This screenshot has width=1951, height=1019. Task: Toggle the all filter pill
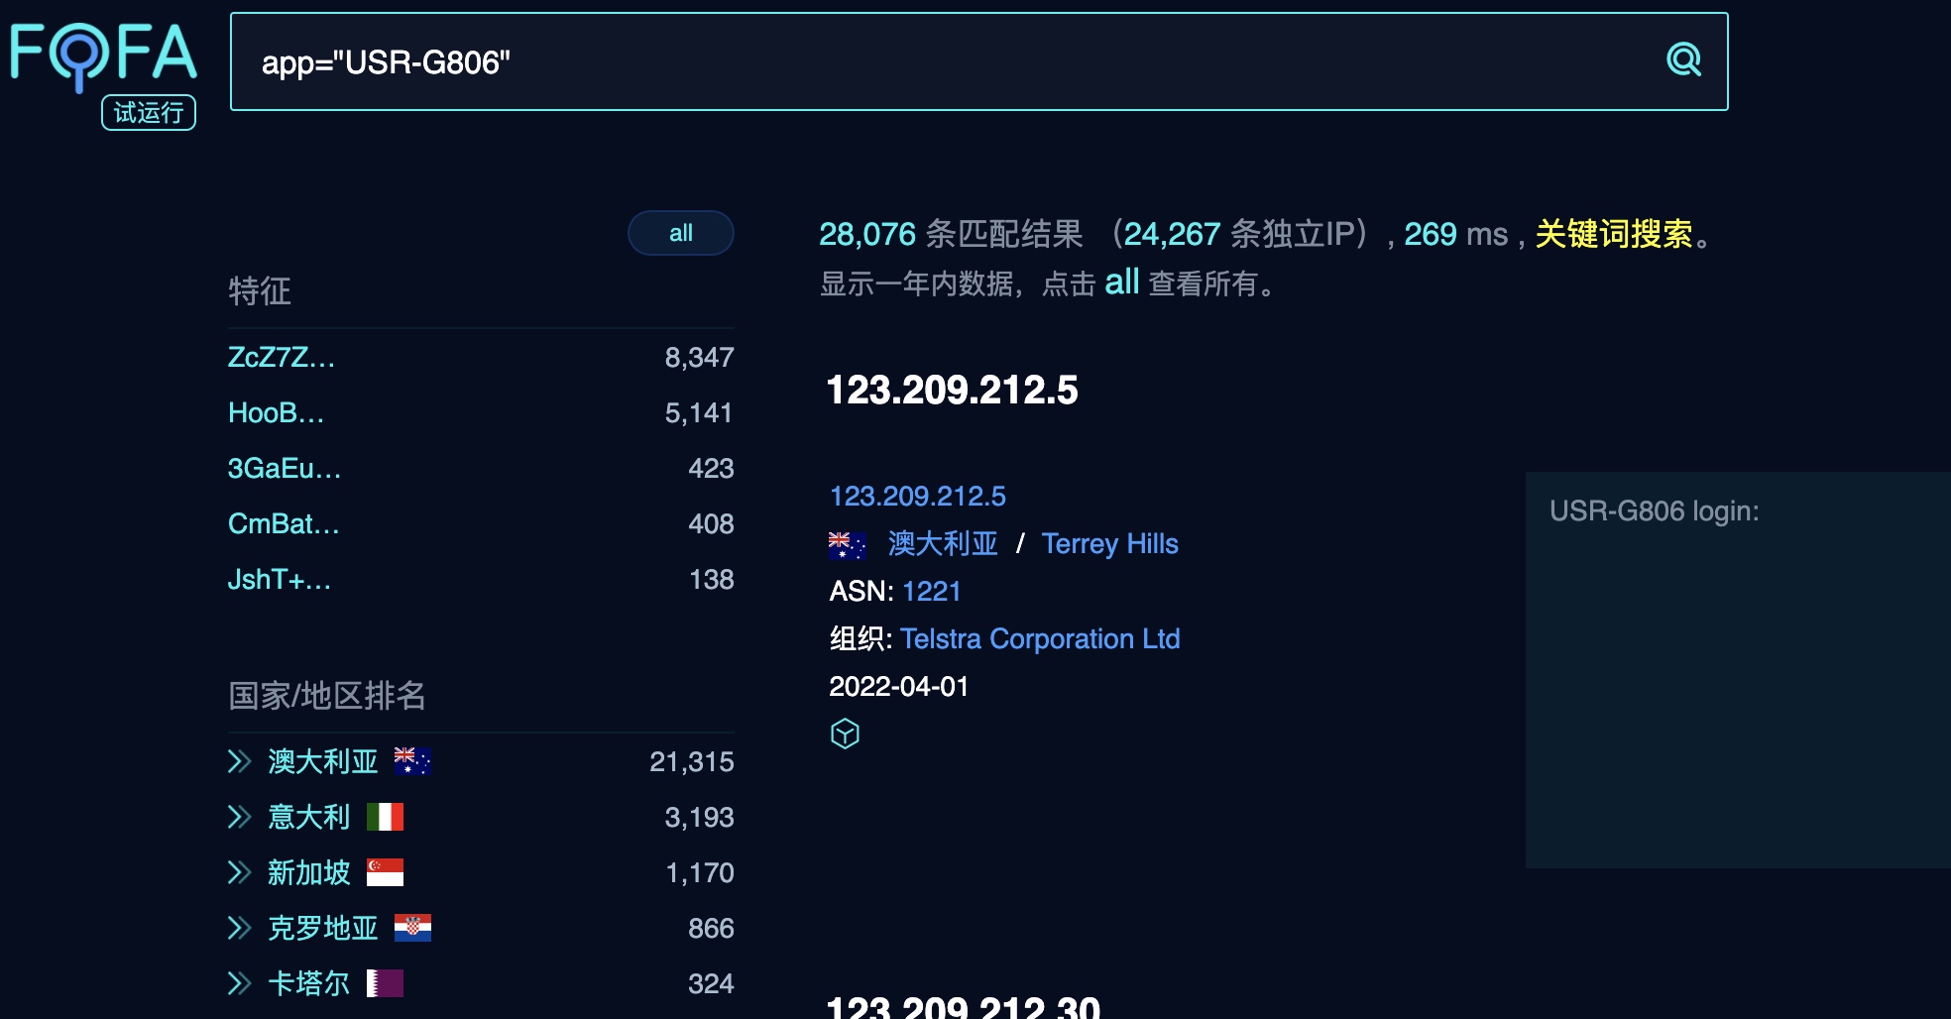(x=680, y=233)
